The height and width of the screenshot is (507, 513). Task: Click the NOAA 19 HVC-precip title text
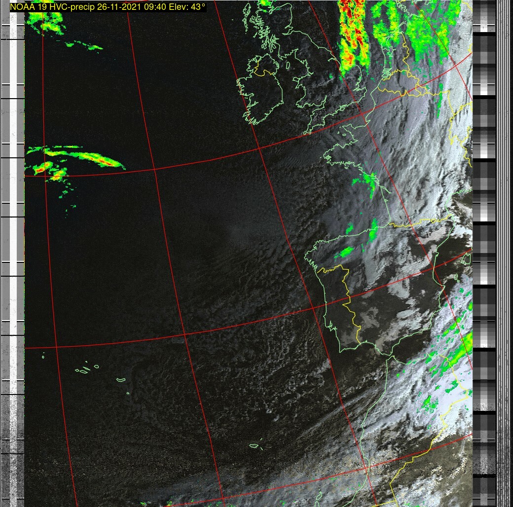pos(108,7)
